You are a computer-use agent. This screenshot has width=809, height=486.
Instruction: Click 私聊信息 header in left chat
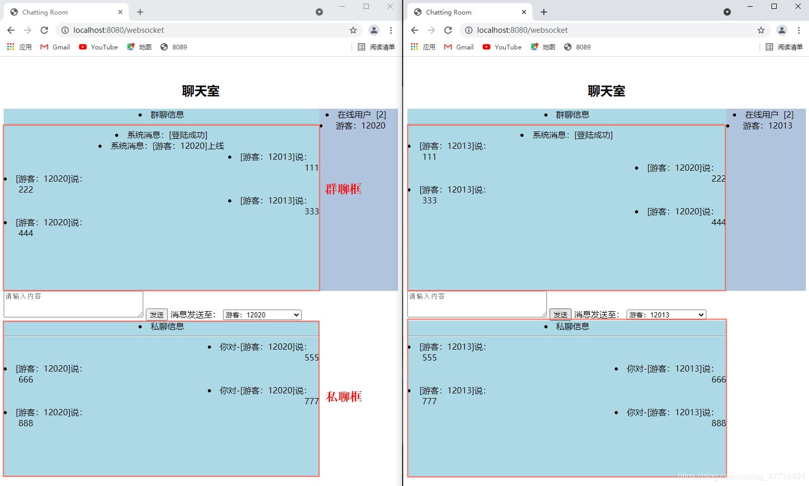167,327
